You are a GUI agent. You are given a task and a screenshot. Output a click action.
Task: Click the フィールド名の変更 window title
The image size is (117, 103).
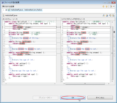pos(12,2)
